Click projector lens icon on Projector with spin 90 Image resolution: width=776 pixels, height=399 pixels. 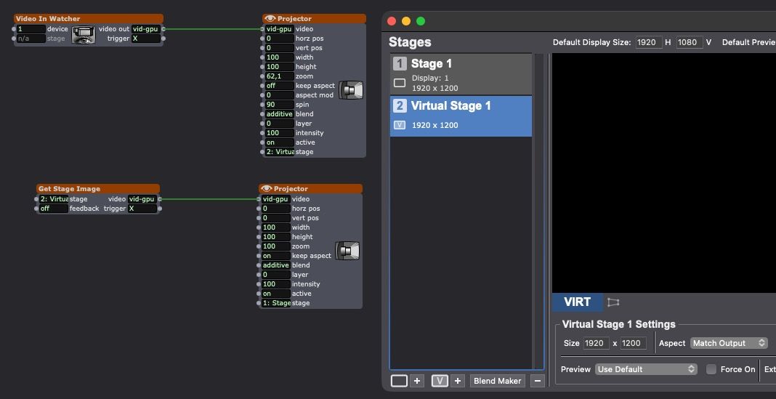pos(351,90)
